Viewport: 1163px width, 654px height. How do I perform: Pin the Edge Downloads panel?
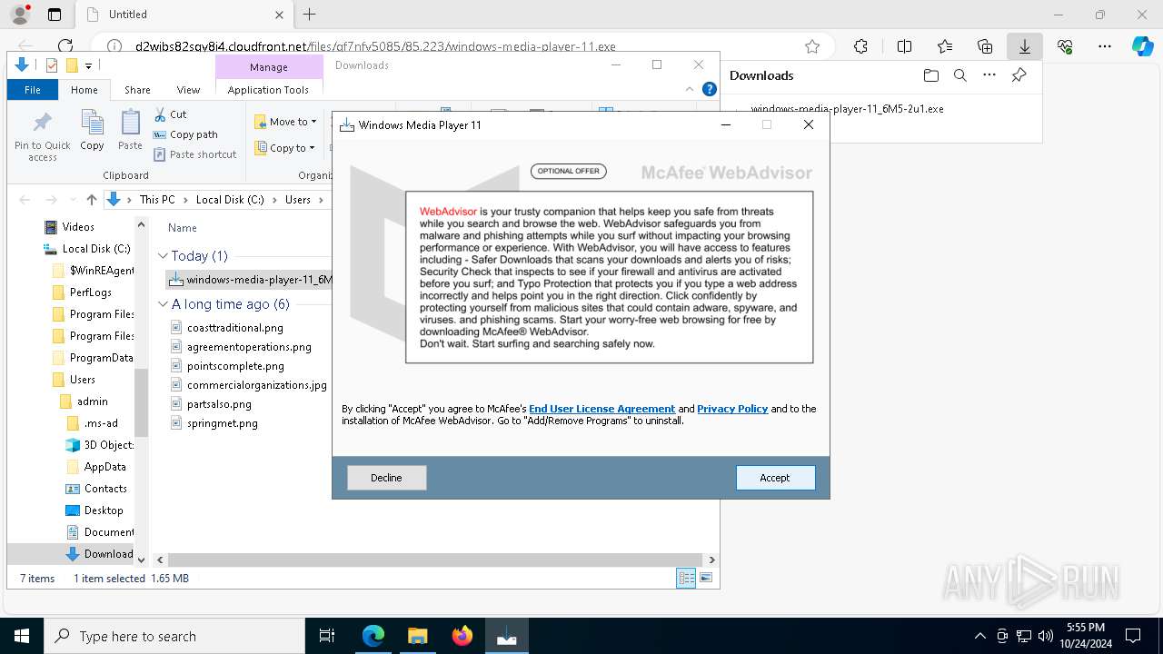tap(1019, 75)
